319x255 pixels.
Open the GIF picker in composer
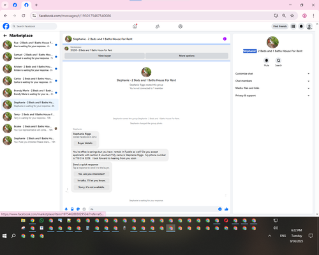click(x=84, y=209)
